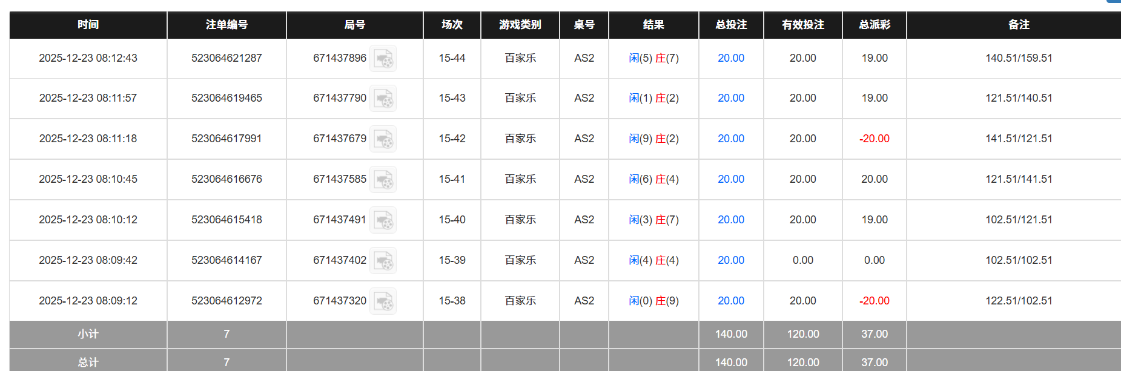Viewport: 1121px width, 371px height.
Task: Select bet number 523064615418 cell
Action: click(227, 220)
